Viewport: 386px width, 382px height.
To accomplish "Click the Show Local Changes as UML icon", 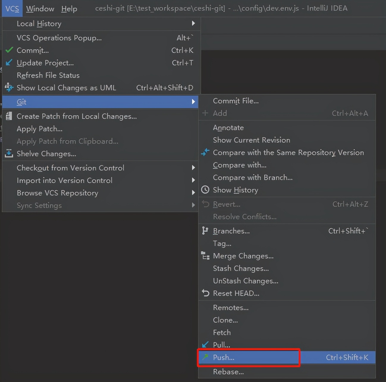I will (x=9, y=87).
